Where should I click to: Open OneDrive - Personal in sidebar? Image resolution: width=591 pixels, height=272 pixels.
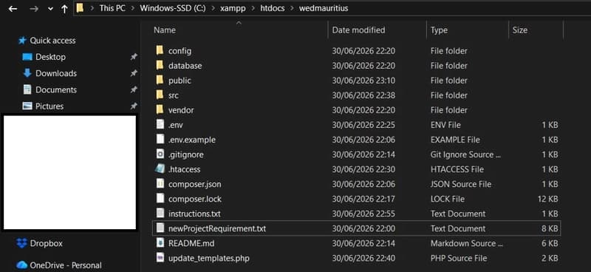coord(66,265)
